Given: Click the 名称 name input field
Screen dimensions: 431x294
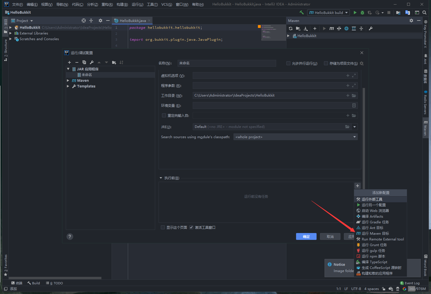Looking at the screenshot, I should (x=227, y=63).
